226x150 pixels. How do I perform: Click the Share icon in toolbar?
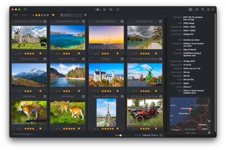click(x=213, y=9)
